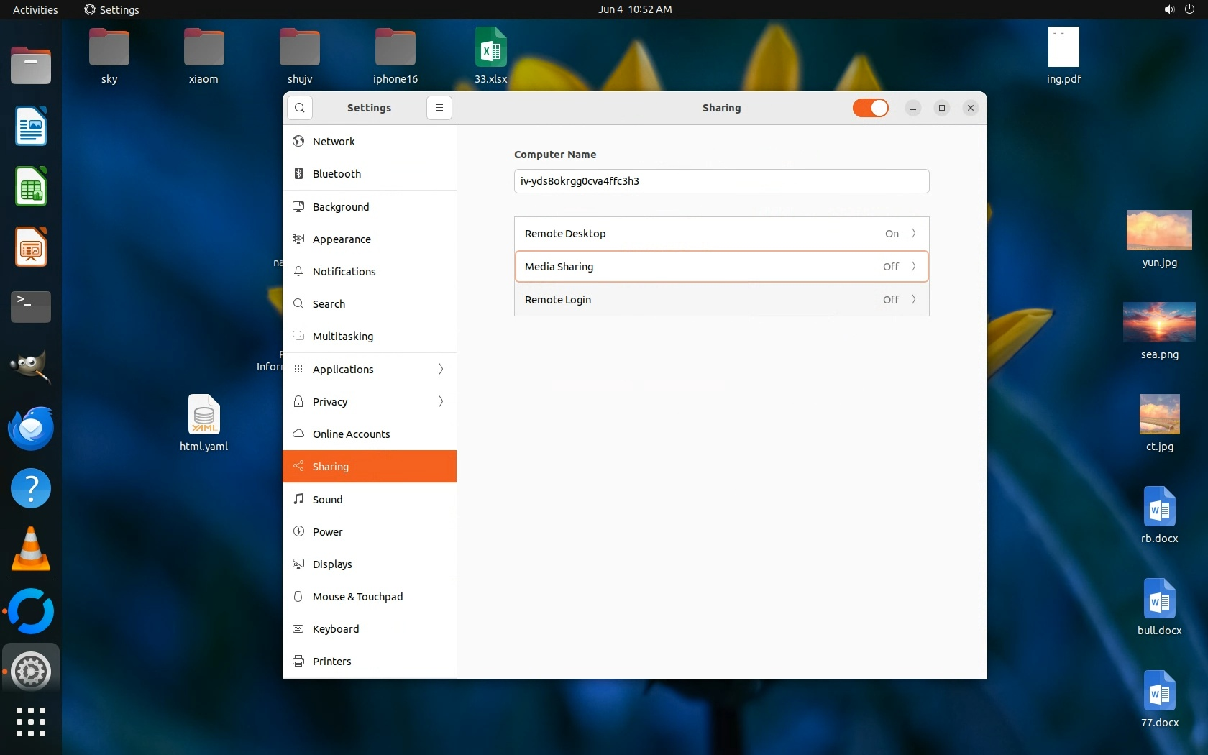The height and width of the screenshot is (755, 1208).
Task: Open Remote Login options row
Action: coord(721,300)
